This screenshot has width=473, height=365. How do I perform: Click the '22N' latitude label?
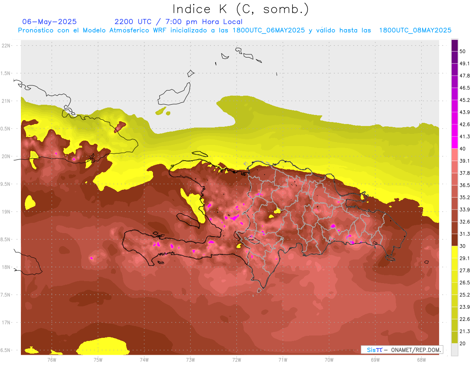pos(6,46)
